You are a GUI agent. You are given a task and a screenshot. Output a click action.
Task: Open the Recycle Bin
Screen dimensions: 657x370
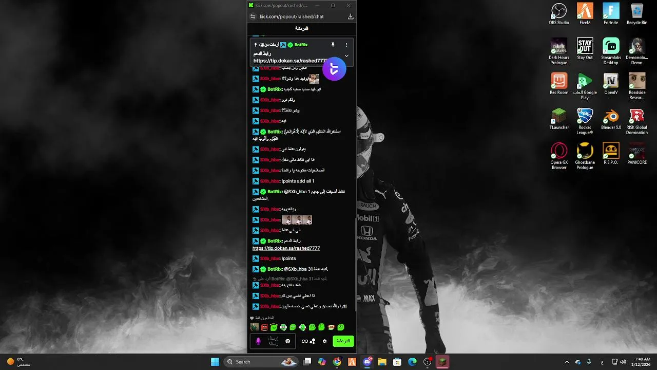pos(637,14)
